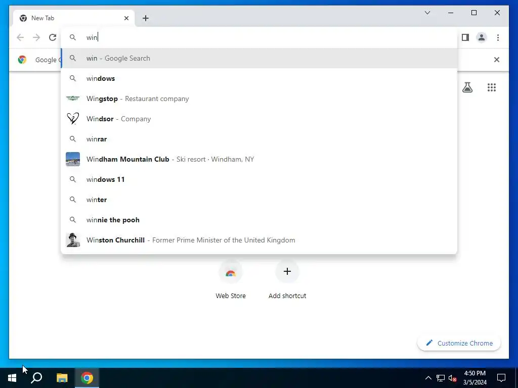This screenshot has height=388, width=518.
Task: Select the 'win - Google Search' suggestion
Action: point(259,58)
